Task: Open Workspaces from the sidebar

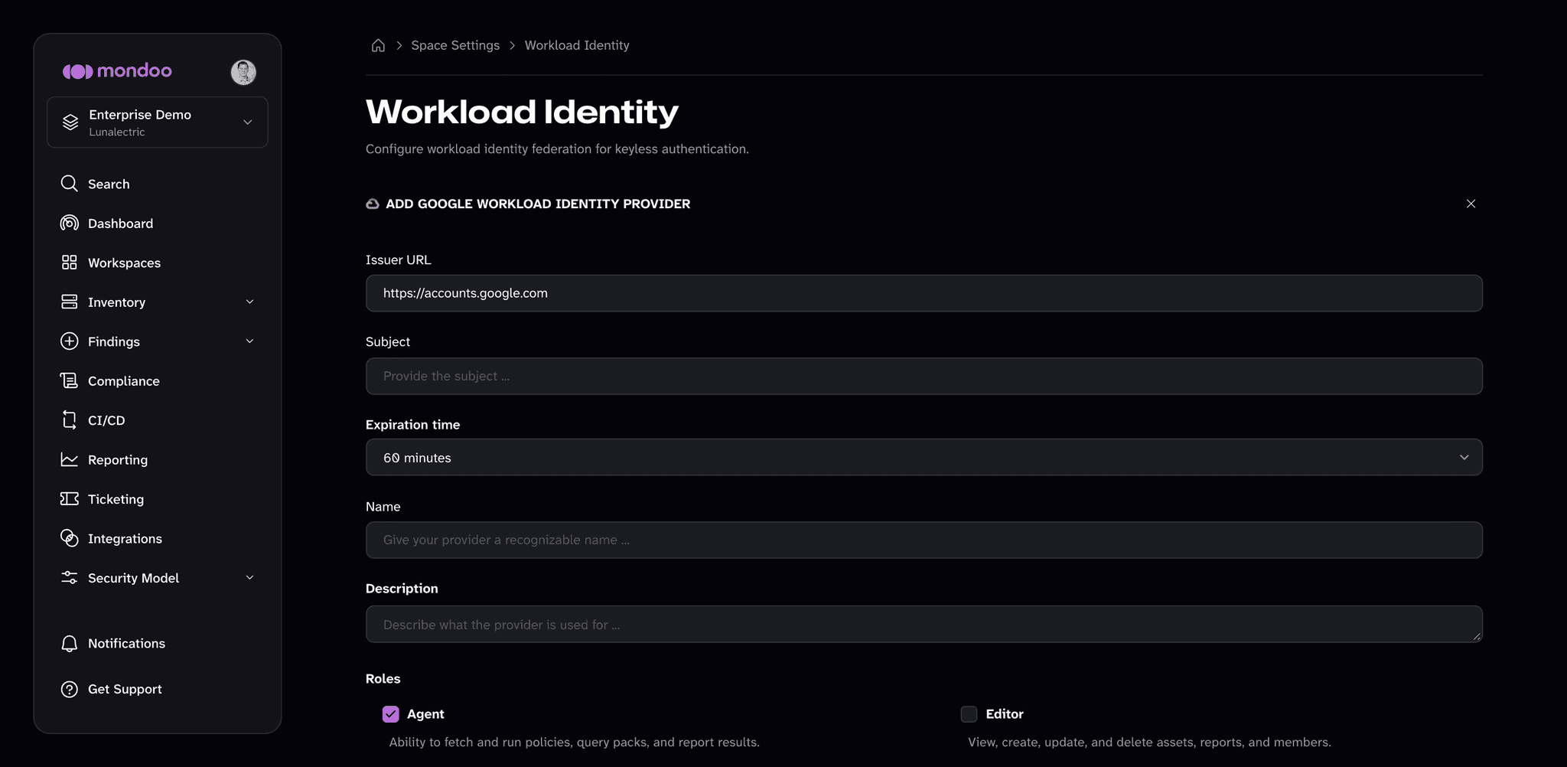Action: point(124,263)
